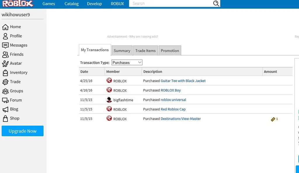Focus the Search input field
The image size is (299, 173).
point(171,4)
